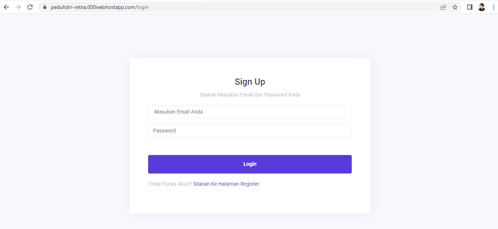498x229 pixels.
Task: Click the page background outside the login card
Action: pos(63,129)
